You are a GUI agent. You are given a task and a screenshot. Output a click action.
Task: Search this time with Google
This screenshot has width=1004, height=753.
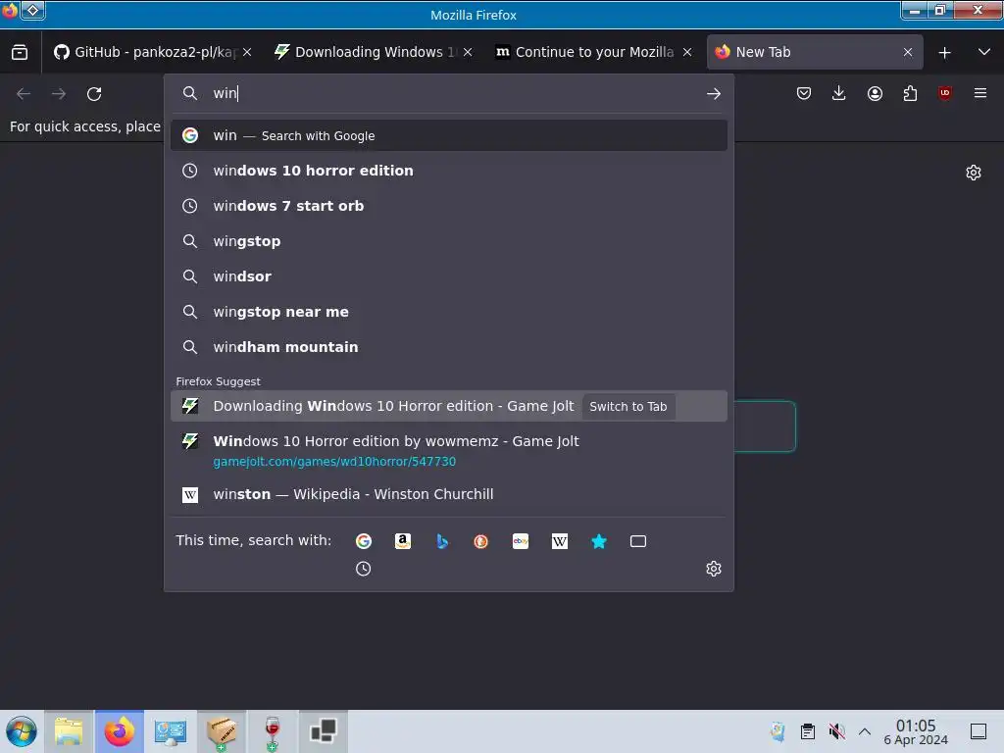364,541
